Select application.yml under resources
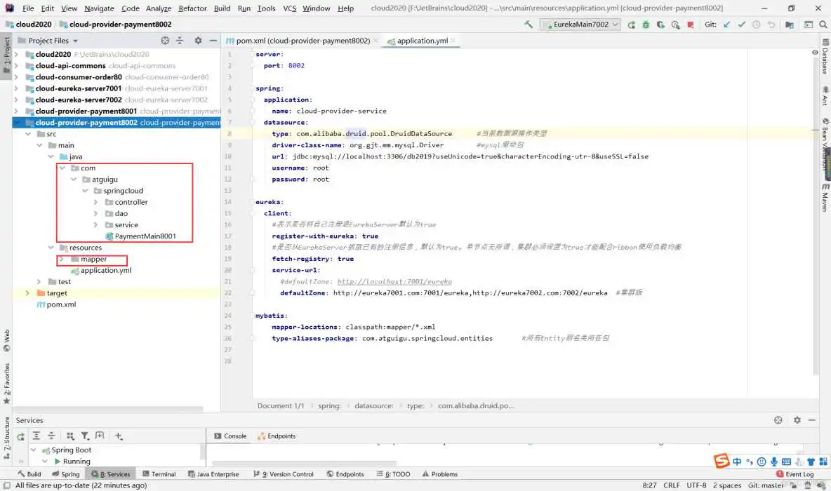 point(107,270)
